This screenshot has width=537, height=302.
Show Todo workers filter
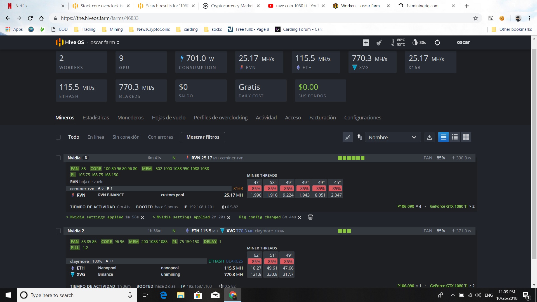point(74,137)
